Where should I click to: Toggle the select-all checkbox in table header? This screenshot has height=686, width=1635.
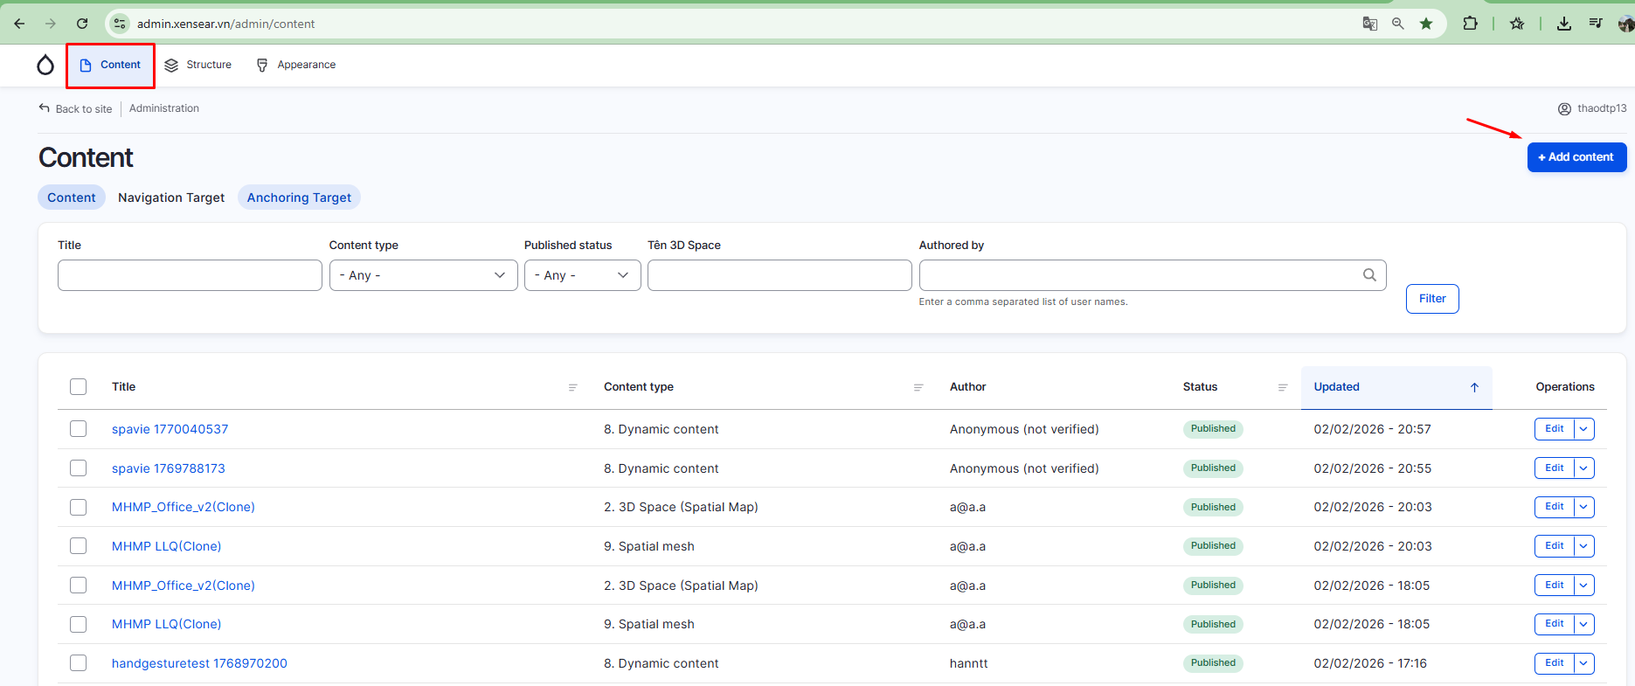pos(79,387)
